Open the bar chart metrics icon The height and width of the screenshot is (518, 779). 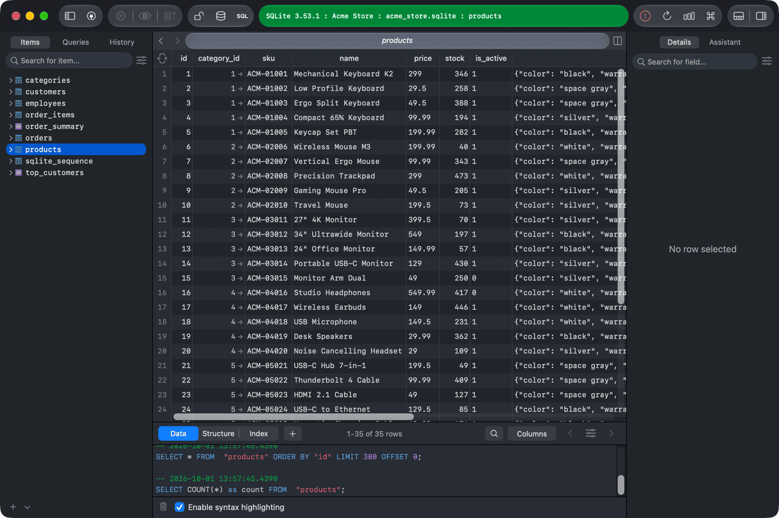tap(689, 16)
